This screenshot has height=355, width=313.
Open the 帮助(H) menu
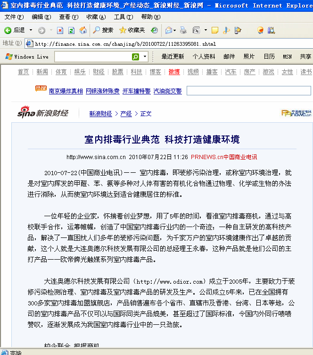pyautogui.click(x=151, y=17)
